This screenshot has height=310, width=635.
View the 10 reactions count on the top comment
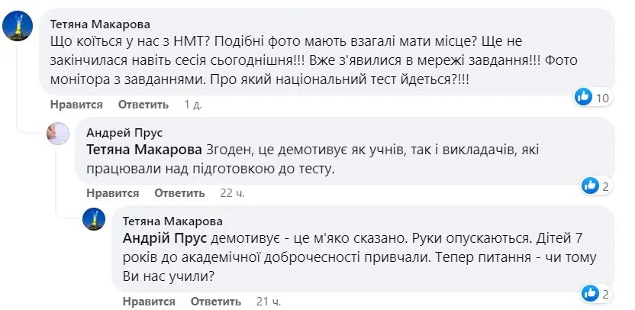(x=603, y=97)
